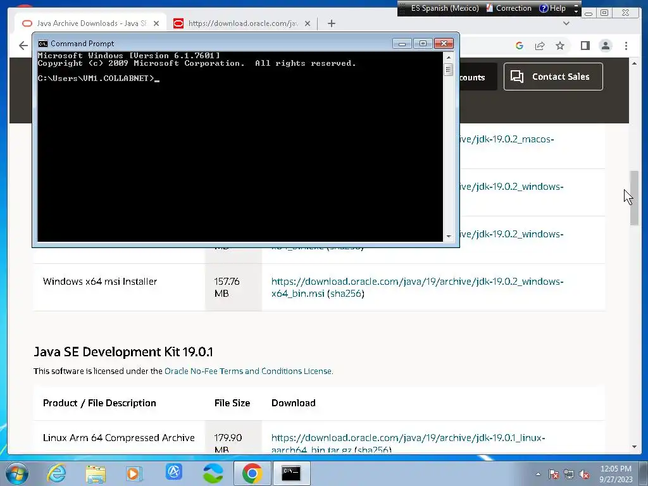Click 'File Size' column header

click(232, 403)
